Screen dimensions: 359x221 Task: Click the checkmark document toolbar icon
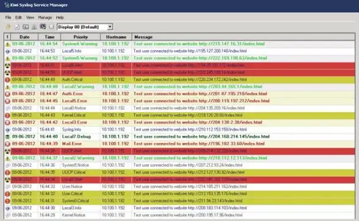[17, 27]
